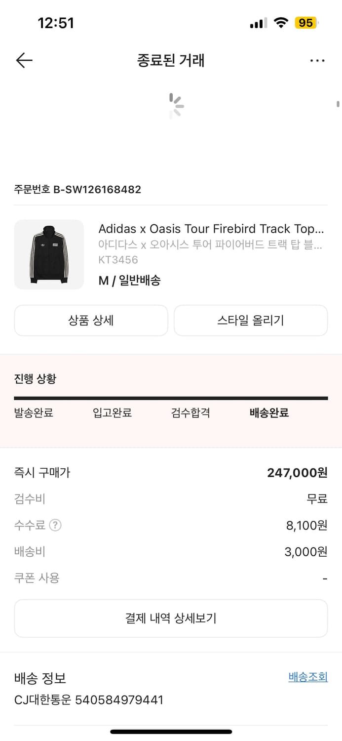The image size is (342, 741).
Task: Tap the Wi-Fi indicator in status bar
Action: pyautogui.click(x=279, y=22)
